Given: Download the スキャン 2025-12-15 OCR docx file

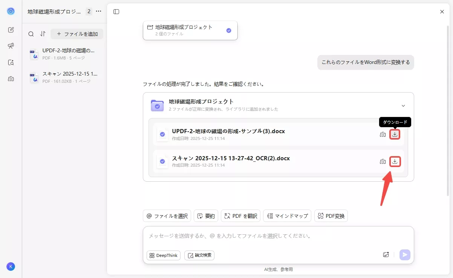Looking at the screenshot, I should [x=395, y=161].
